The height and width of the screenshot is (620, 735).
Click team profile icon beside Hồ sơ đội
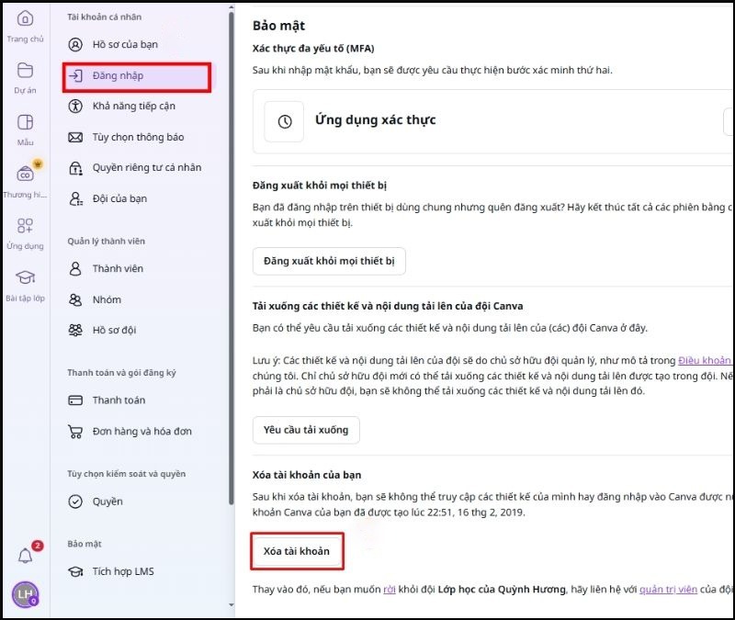pos(75,330)
